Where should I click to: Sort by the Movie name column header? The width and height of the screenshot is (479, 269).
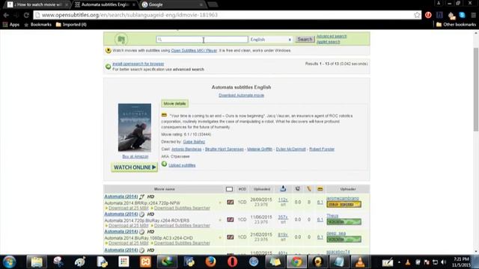[165, 189]
